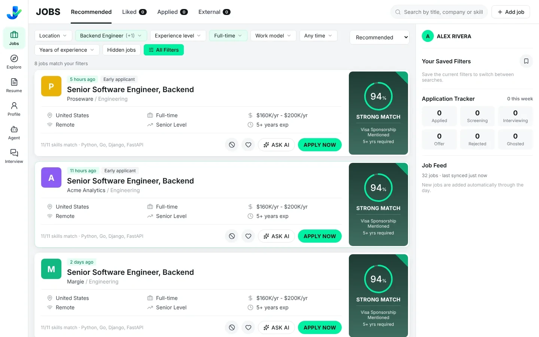Expand the Work model filter
539x337 pixels.
tap(273, 36)
